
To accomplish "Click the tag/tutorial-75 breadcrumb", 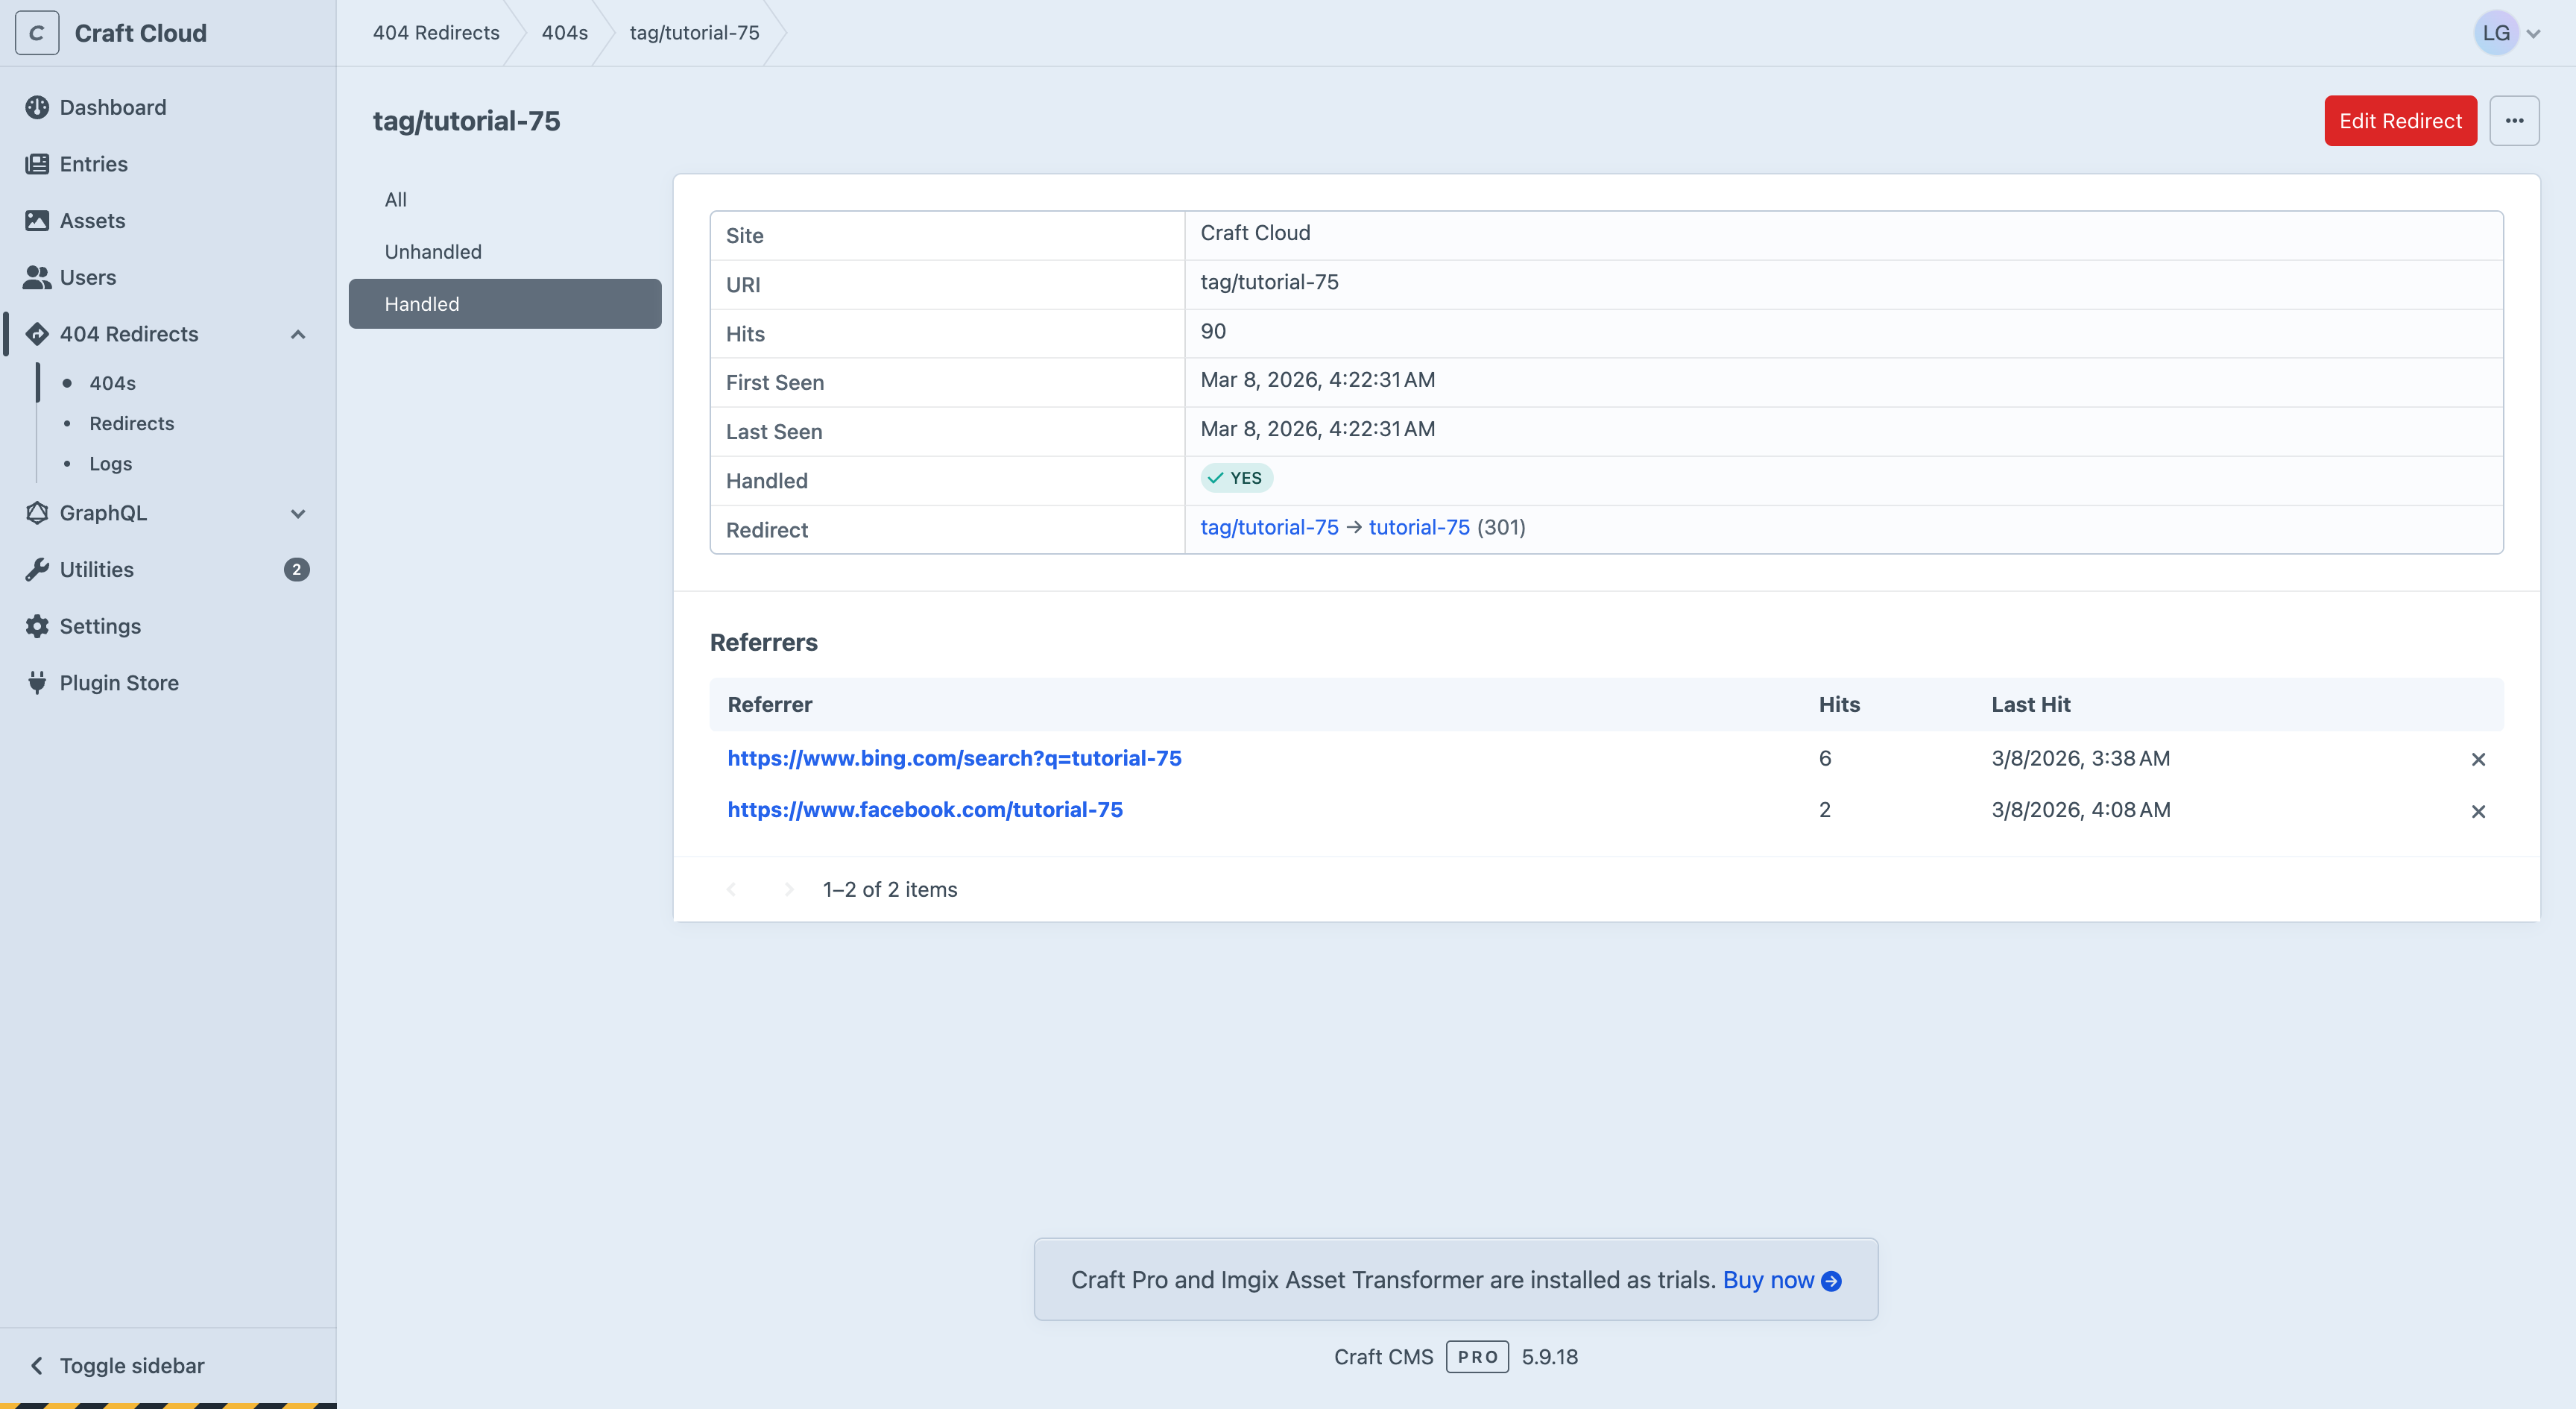I will (694, 33).
